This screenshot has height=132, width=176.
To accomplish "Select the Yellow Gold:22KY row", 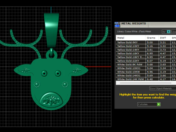I will pyautogui.click(x=146, y=61).
